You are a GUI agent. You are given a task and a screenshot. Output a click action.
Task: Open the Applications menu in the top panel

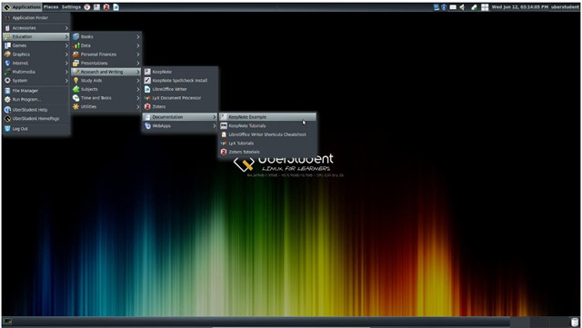(x=22, y=7)
